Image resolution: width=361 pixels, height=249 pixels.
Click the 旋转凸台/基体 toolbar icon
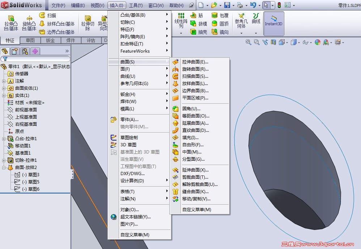(29, 18)
